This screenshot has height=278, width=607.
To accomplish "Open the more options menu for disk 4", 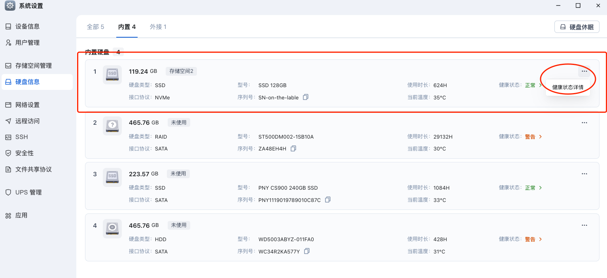I will pos(584,225).
